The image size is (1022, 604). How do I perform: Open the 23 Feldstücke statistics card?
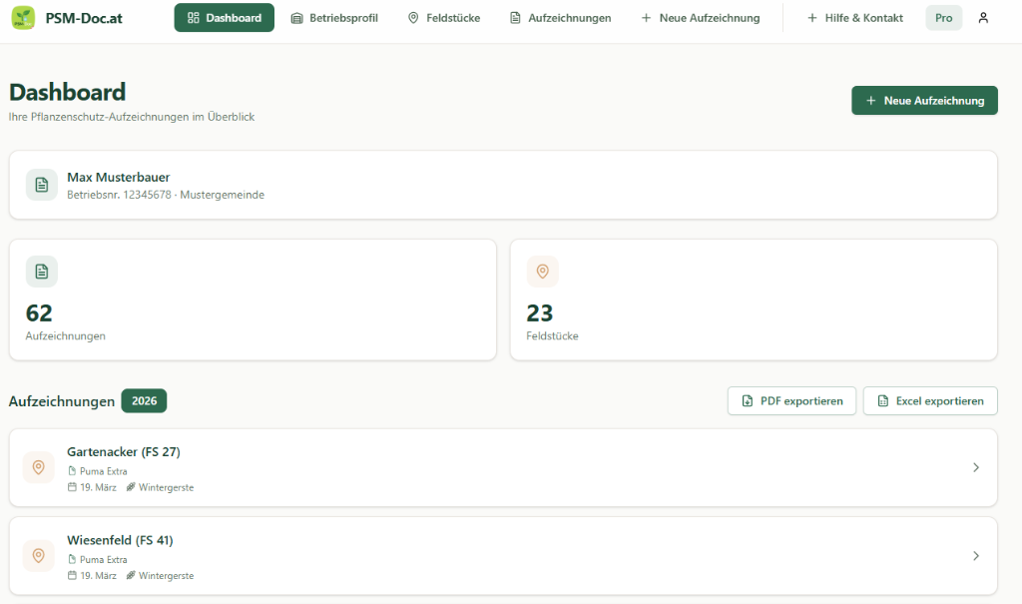[x=754, y=300]
